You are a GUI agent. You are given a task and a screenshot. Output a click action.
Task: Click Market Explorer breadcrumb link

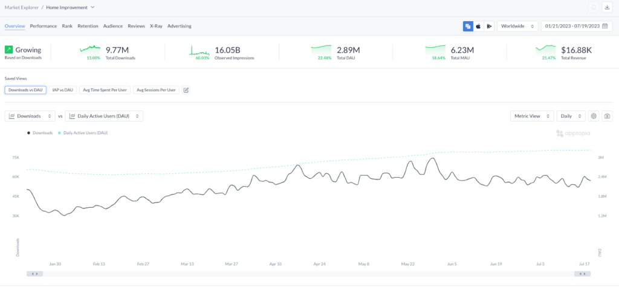pyautogui.click(x=22, y=7)
